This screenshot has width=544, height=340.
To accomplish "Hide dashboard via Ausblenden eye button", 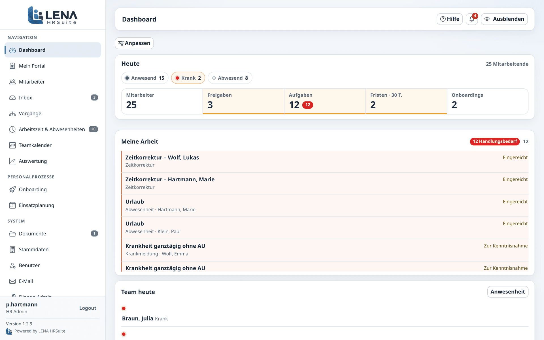I will pos(504,19).
